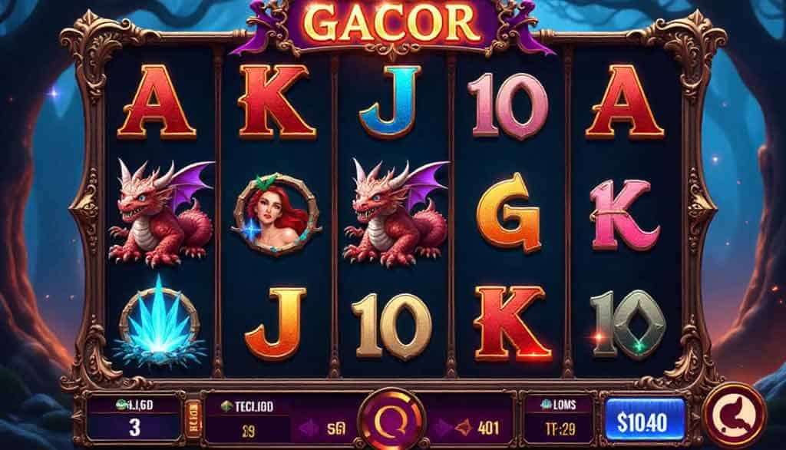786x450 pixels.
Task: Click the red K symbol in the bottom row
Action: coord(511,323)
